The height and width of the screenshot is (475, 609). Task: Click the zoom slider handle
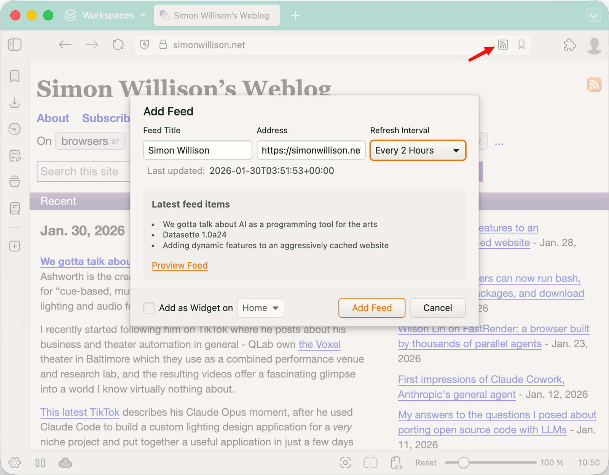(x=463, y=462)
